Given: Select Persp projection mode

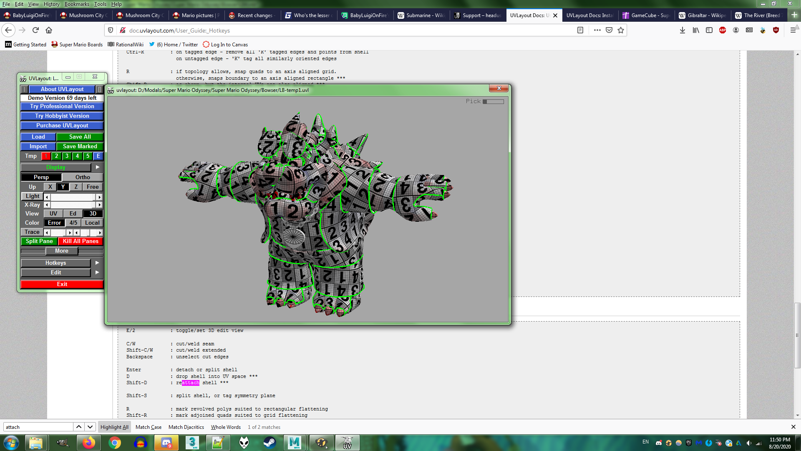Looking at the screenshot, I should [x=41, y=177].
